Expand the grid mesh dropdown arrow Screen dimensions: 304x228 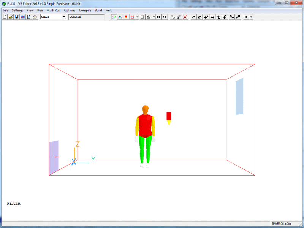point(137,17)
